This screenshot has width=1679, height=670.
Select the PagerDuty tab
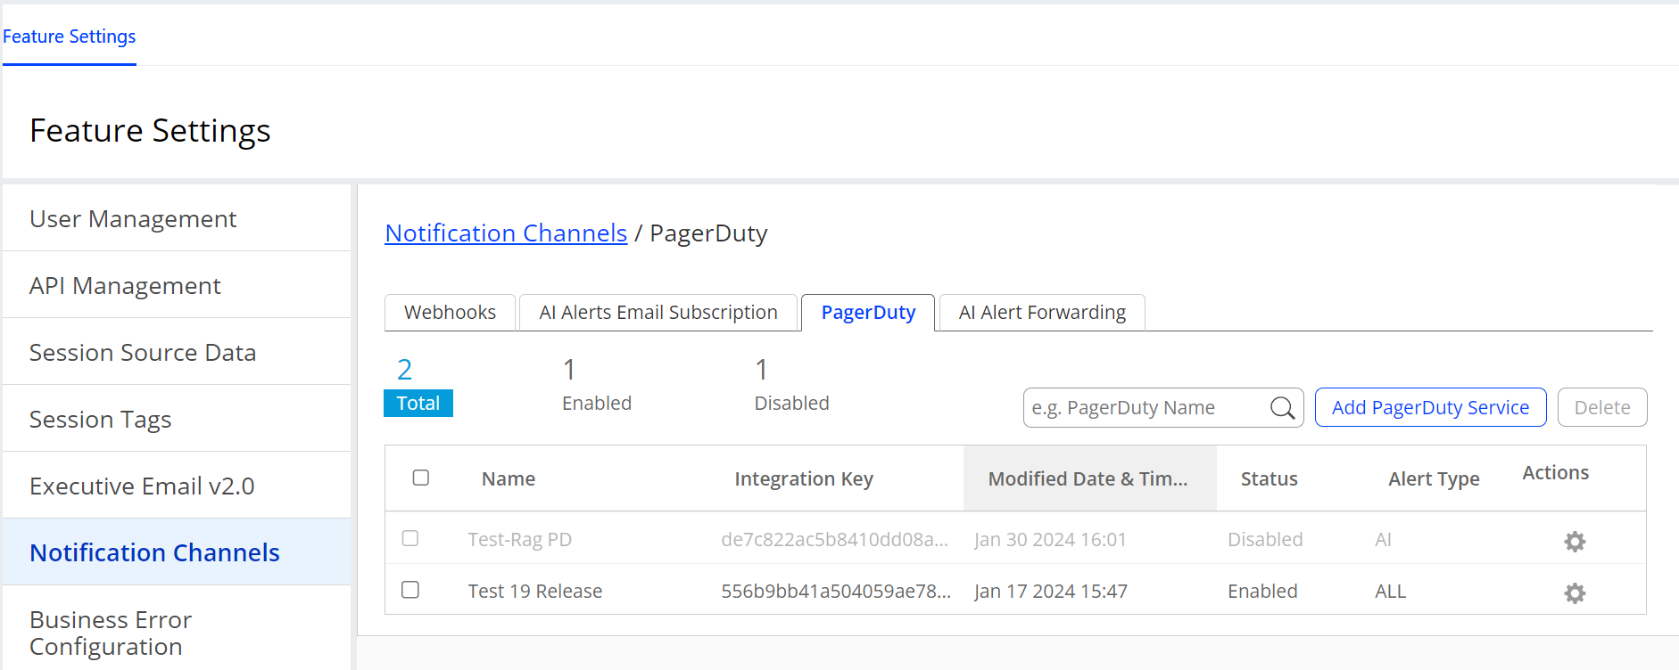pos(868,313)
